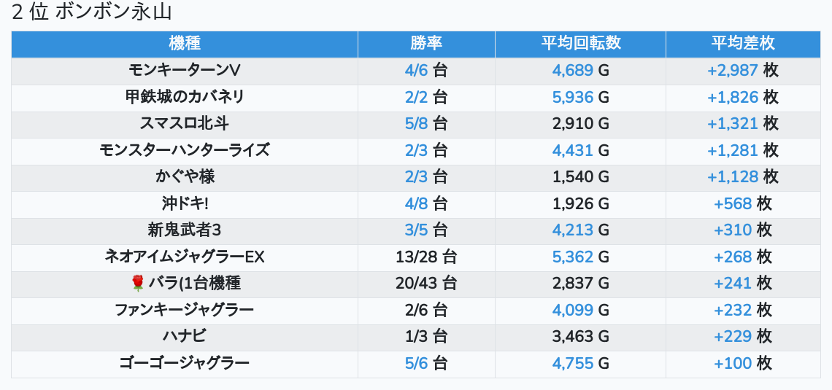Screen dimensions: 832x390
Task: Select the ハナビ row name
Action: [185, 337]
